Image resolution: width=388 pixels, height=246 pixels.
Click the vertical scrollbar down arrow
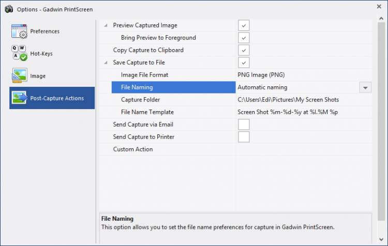coord(382,239)
